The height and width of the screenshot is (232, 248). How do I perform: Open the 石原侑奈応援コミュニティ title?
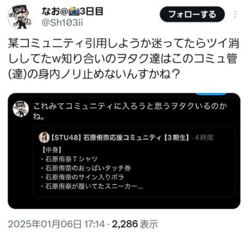pyautogui.click(x=121, y=137)
